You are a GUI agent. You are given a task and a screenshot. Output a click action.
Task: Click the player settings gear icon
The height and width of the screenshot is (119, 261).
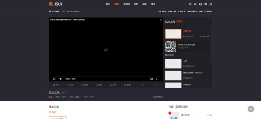[151, 79]
